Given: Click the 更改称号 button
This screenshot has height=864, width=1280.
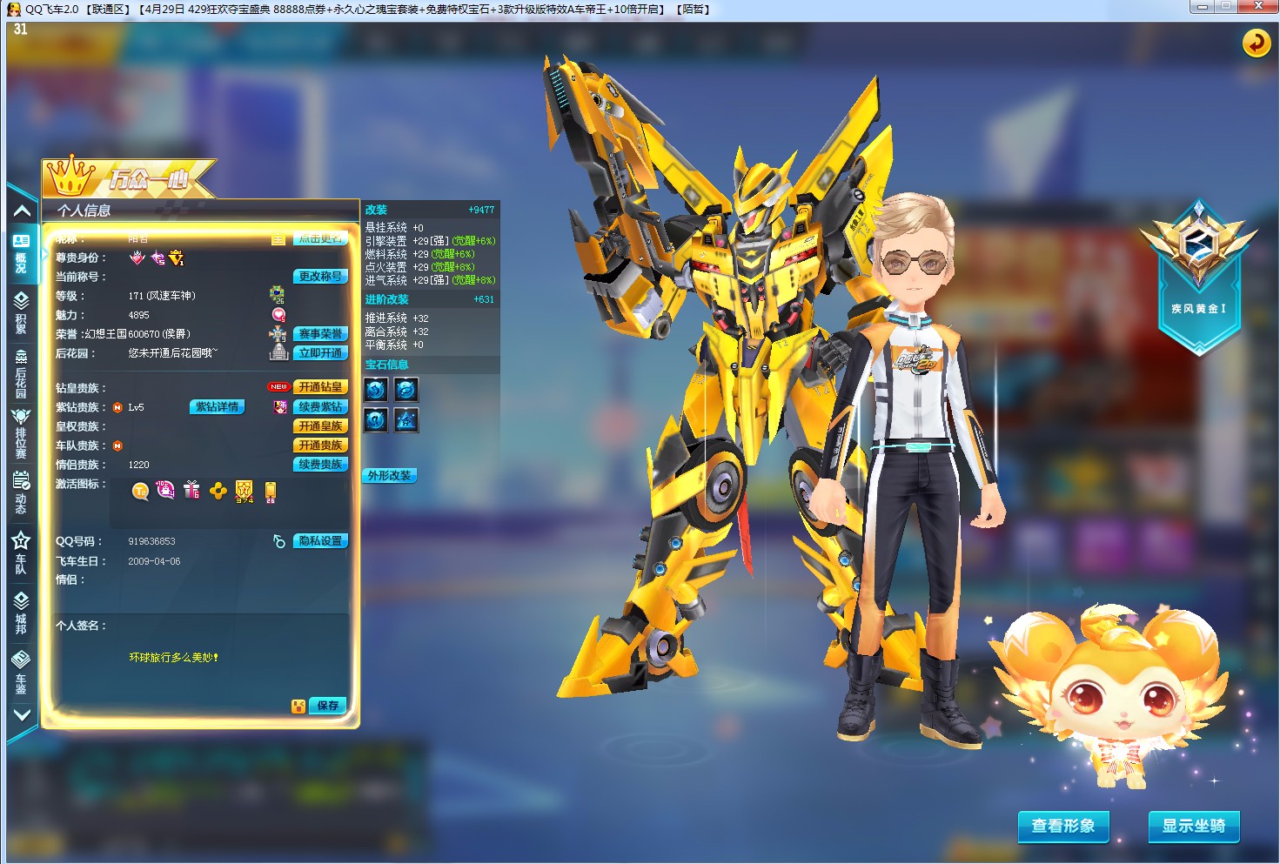Looking at the screenshot, I should (320, 277).
